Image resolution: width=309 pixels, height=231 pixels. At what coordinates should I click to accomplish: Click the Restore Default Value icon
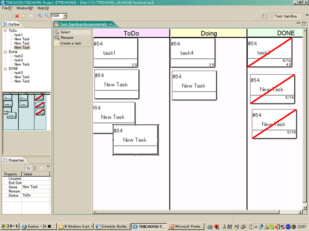coord(42,168)
